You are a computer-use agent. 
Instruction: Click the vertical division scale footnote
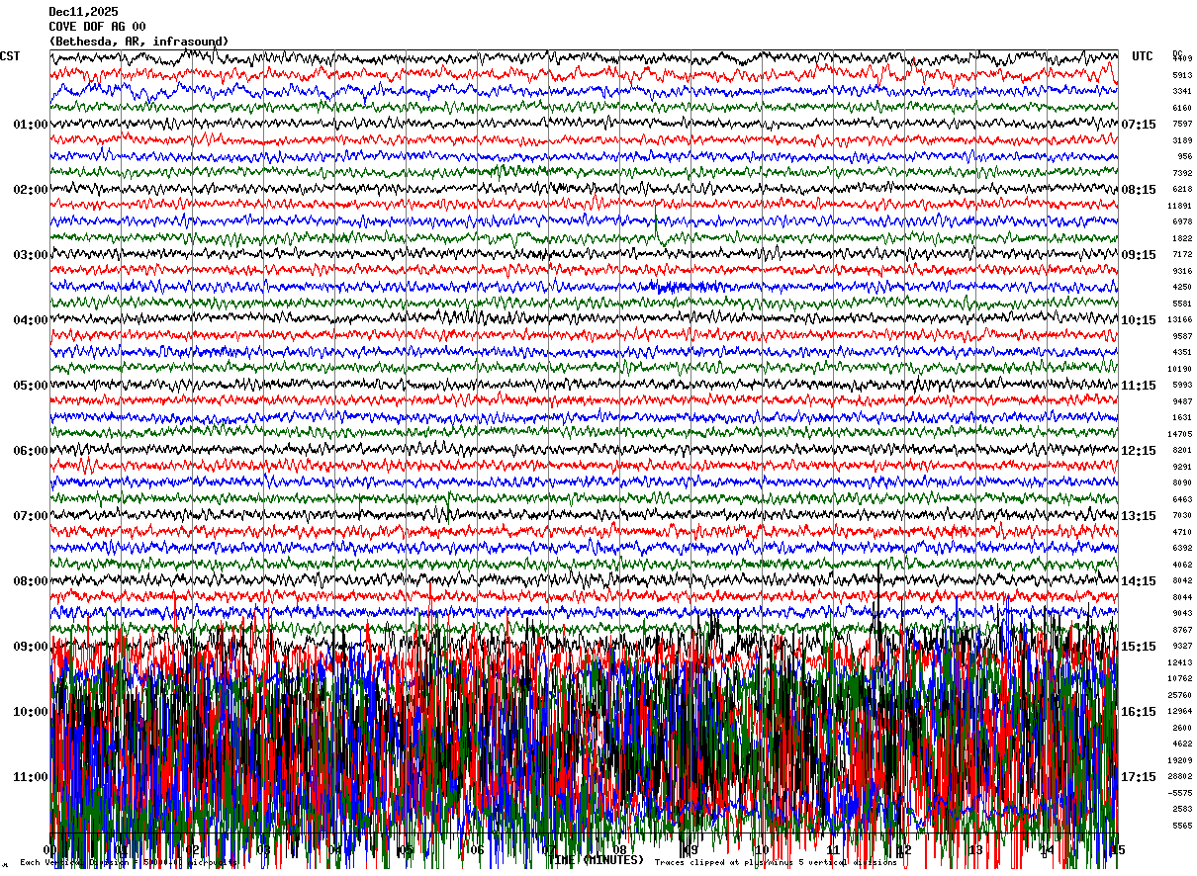[x=129, y=863]
